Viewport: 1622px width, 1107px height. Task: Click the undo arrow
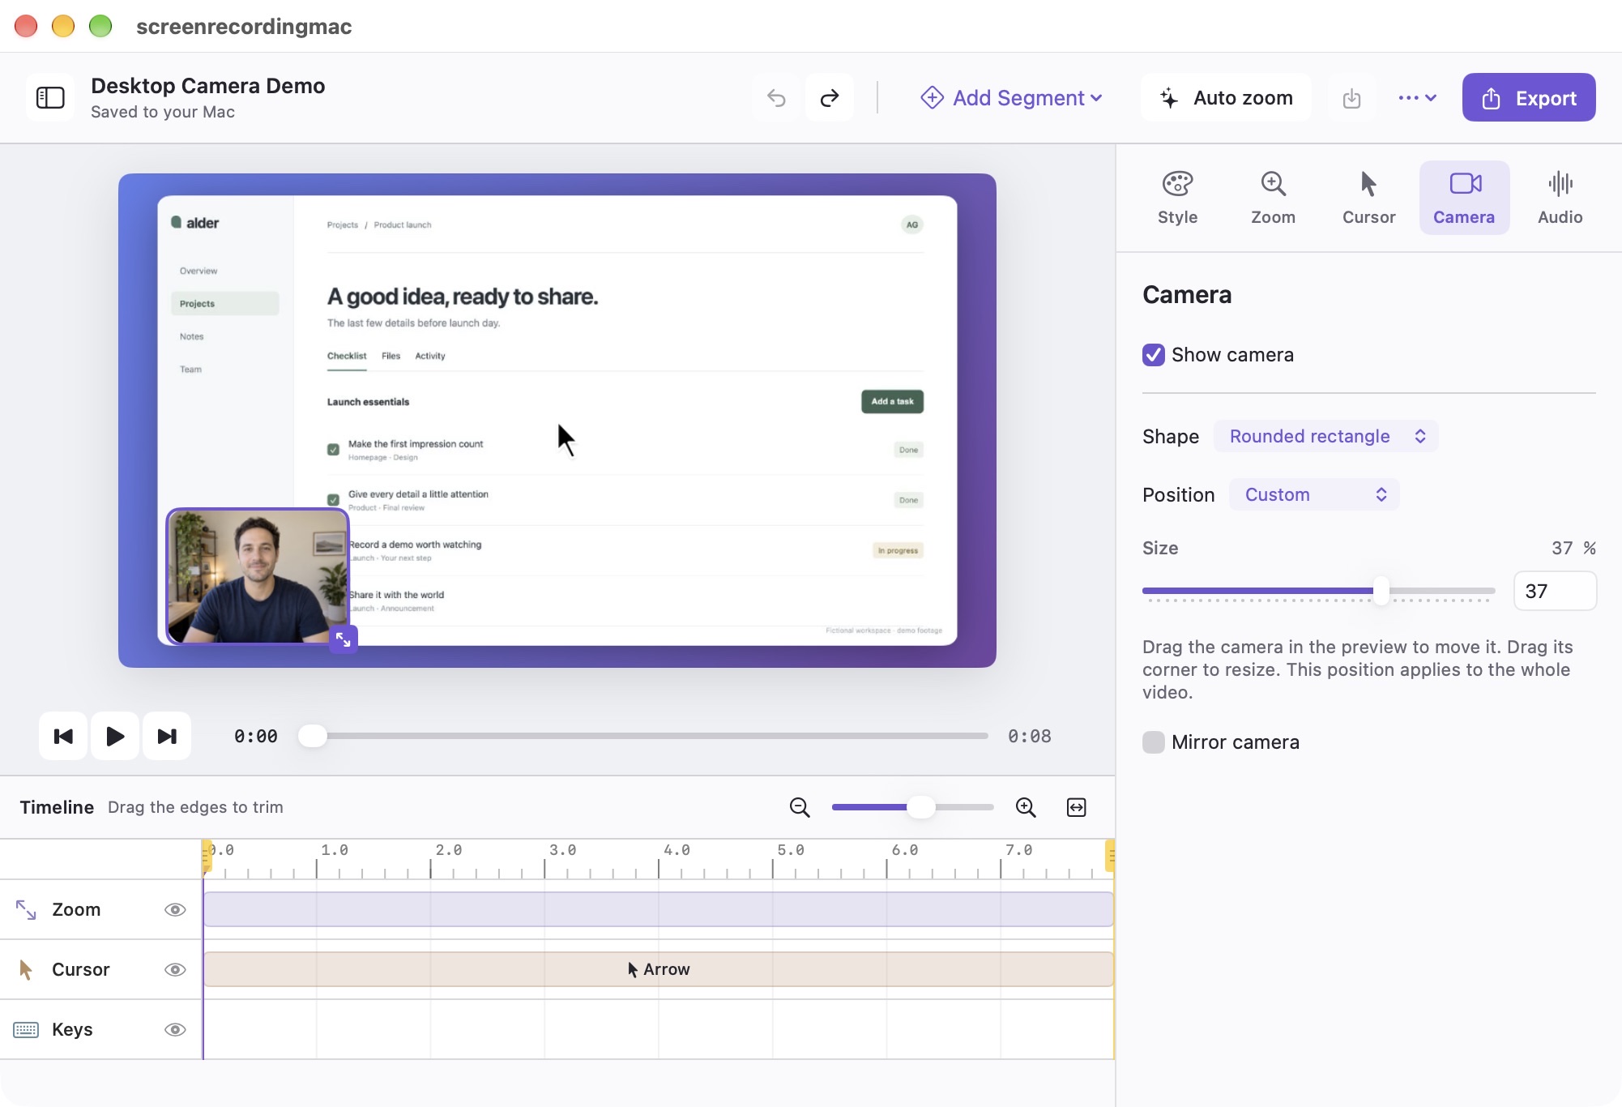pos(777,98)
